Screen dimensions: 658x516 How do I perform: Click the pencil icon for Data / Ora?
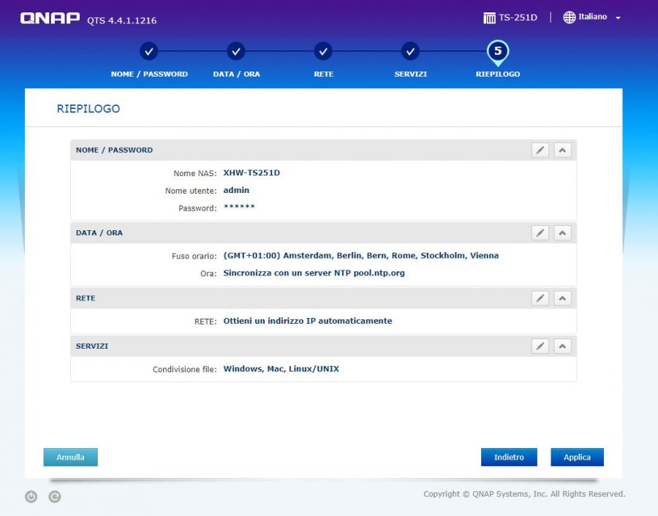[540, 232]
